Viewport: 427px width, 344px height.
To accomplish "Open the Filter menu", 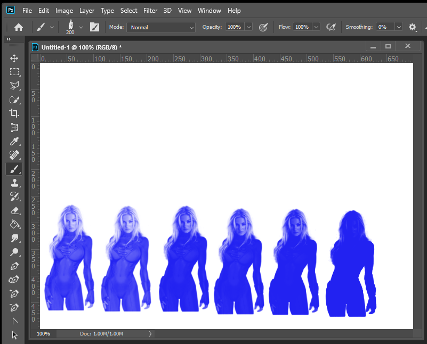I will pyautogui.click(x=150, y=10).
